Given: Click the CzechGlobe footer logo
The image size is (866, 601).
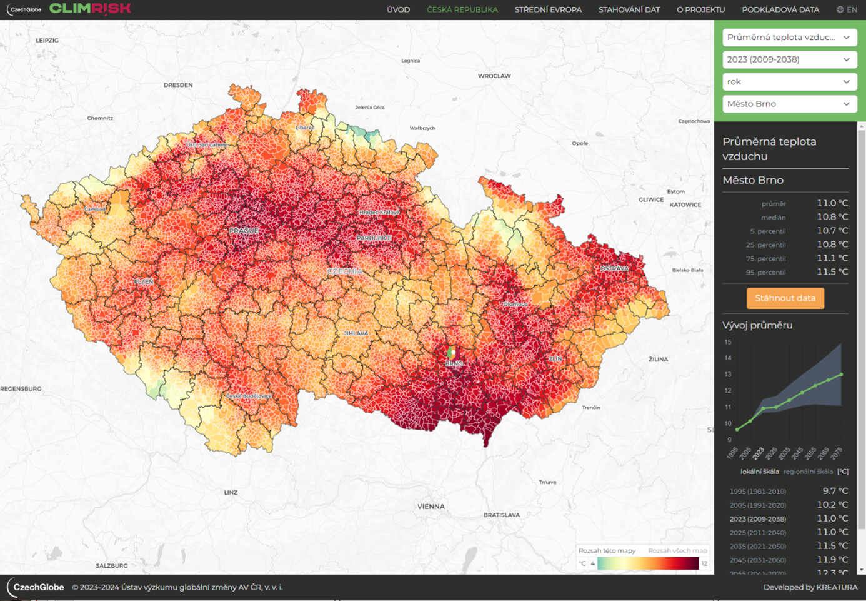Looking at the screenshot, I should tap(36, 587).
